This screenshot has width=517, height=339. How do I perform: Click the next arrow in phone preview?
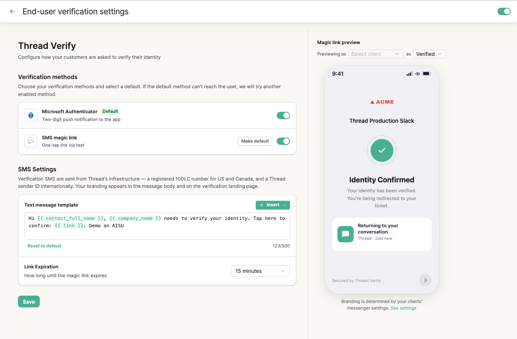[x=425, y=280]
